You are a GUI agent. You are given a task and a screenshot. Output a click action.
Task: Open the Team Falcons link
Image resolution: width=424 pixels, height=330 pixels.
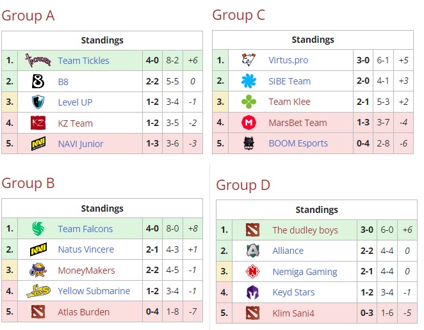(85, 229)
